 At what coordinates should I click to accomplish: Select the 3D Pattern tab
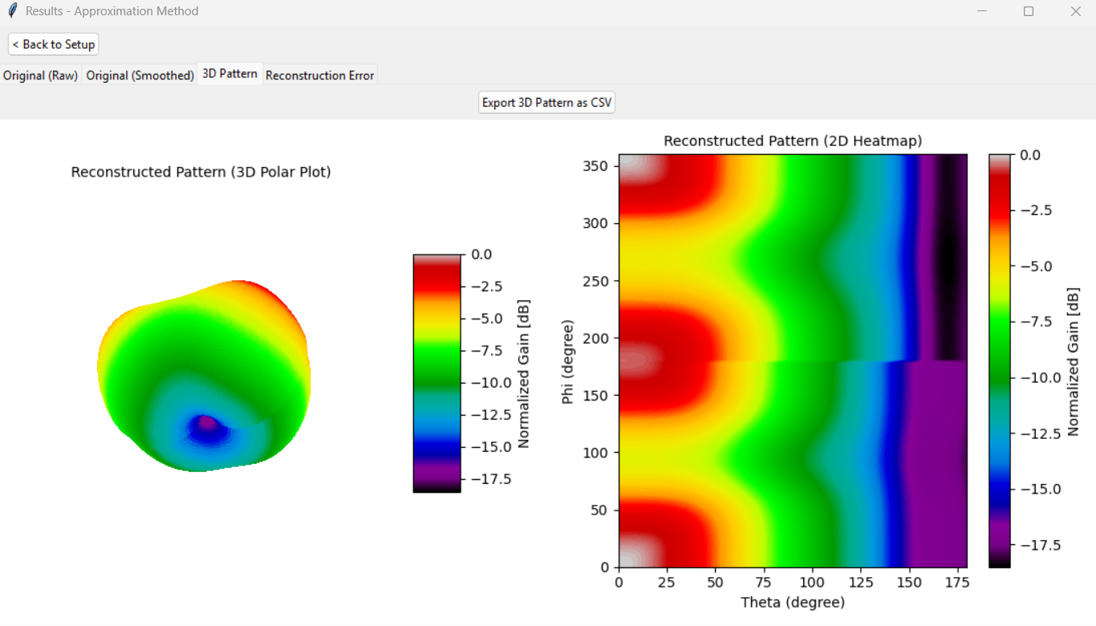tap(229, 74)
